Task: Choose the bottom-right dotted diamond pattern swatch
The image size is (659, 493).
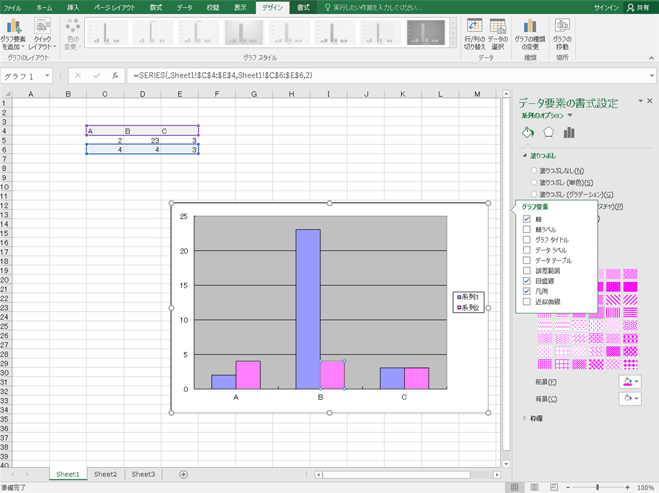Action: (630, 364)
